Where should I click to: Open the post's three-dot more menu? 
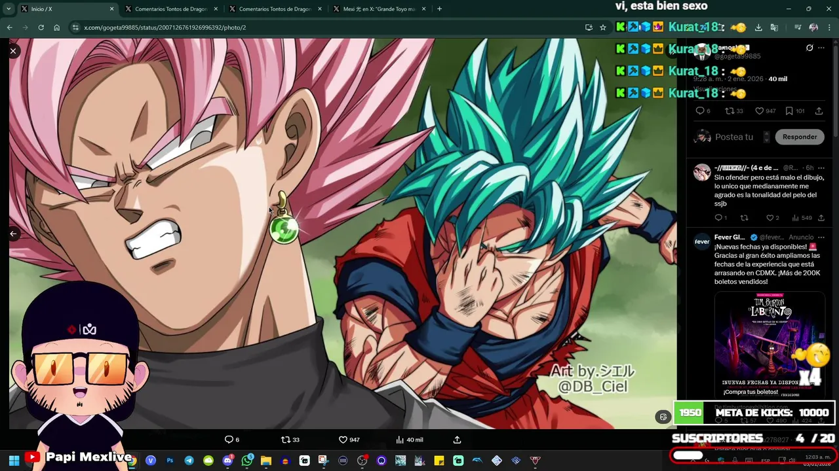pos(821,48)
